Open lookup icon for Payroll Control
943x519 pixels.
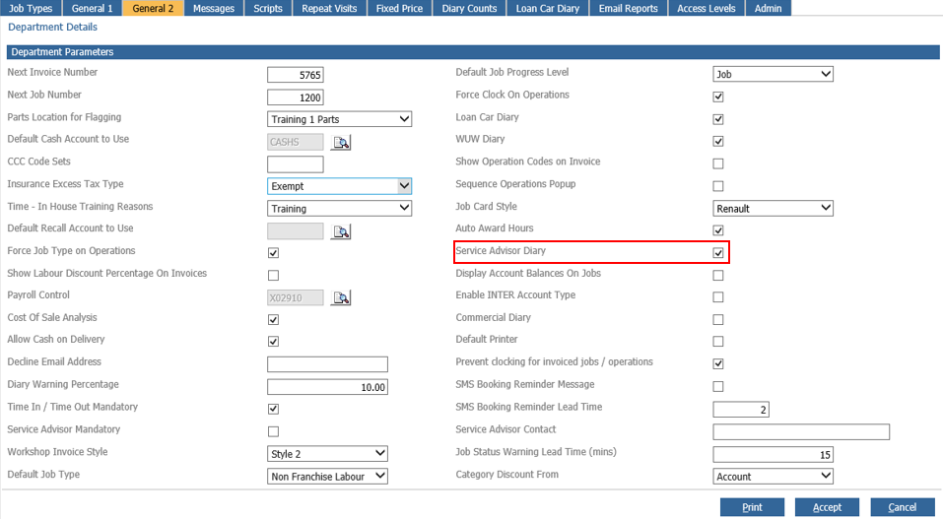point(341,297)
